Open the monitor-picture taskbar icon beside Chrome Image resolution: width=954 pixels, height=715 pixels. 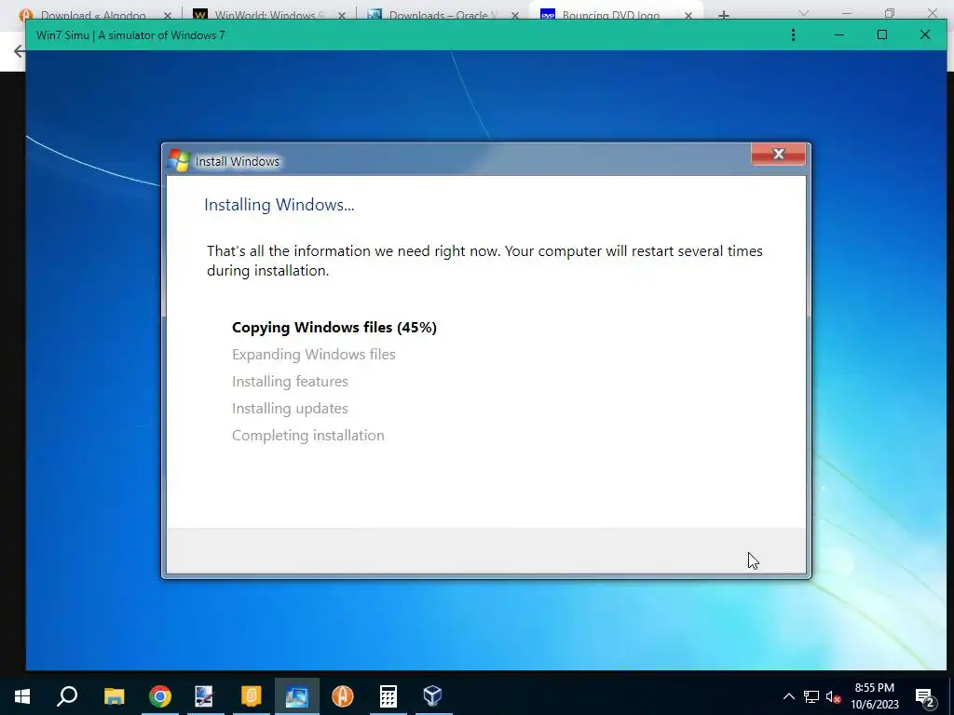204,695
